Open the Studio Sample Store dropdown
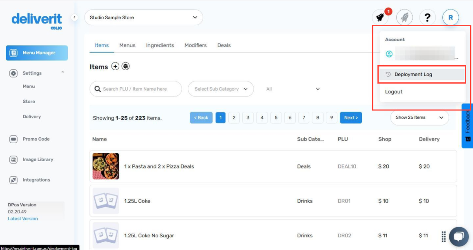This screenshot has width=473, height=250. pos(143,18)
